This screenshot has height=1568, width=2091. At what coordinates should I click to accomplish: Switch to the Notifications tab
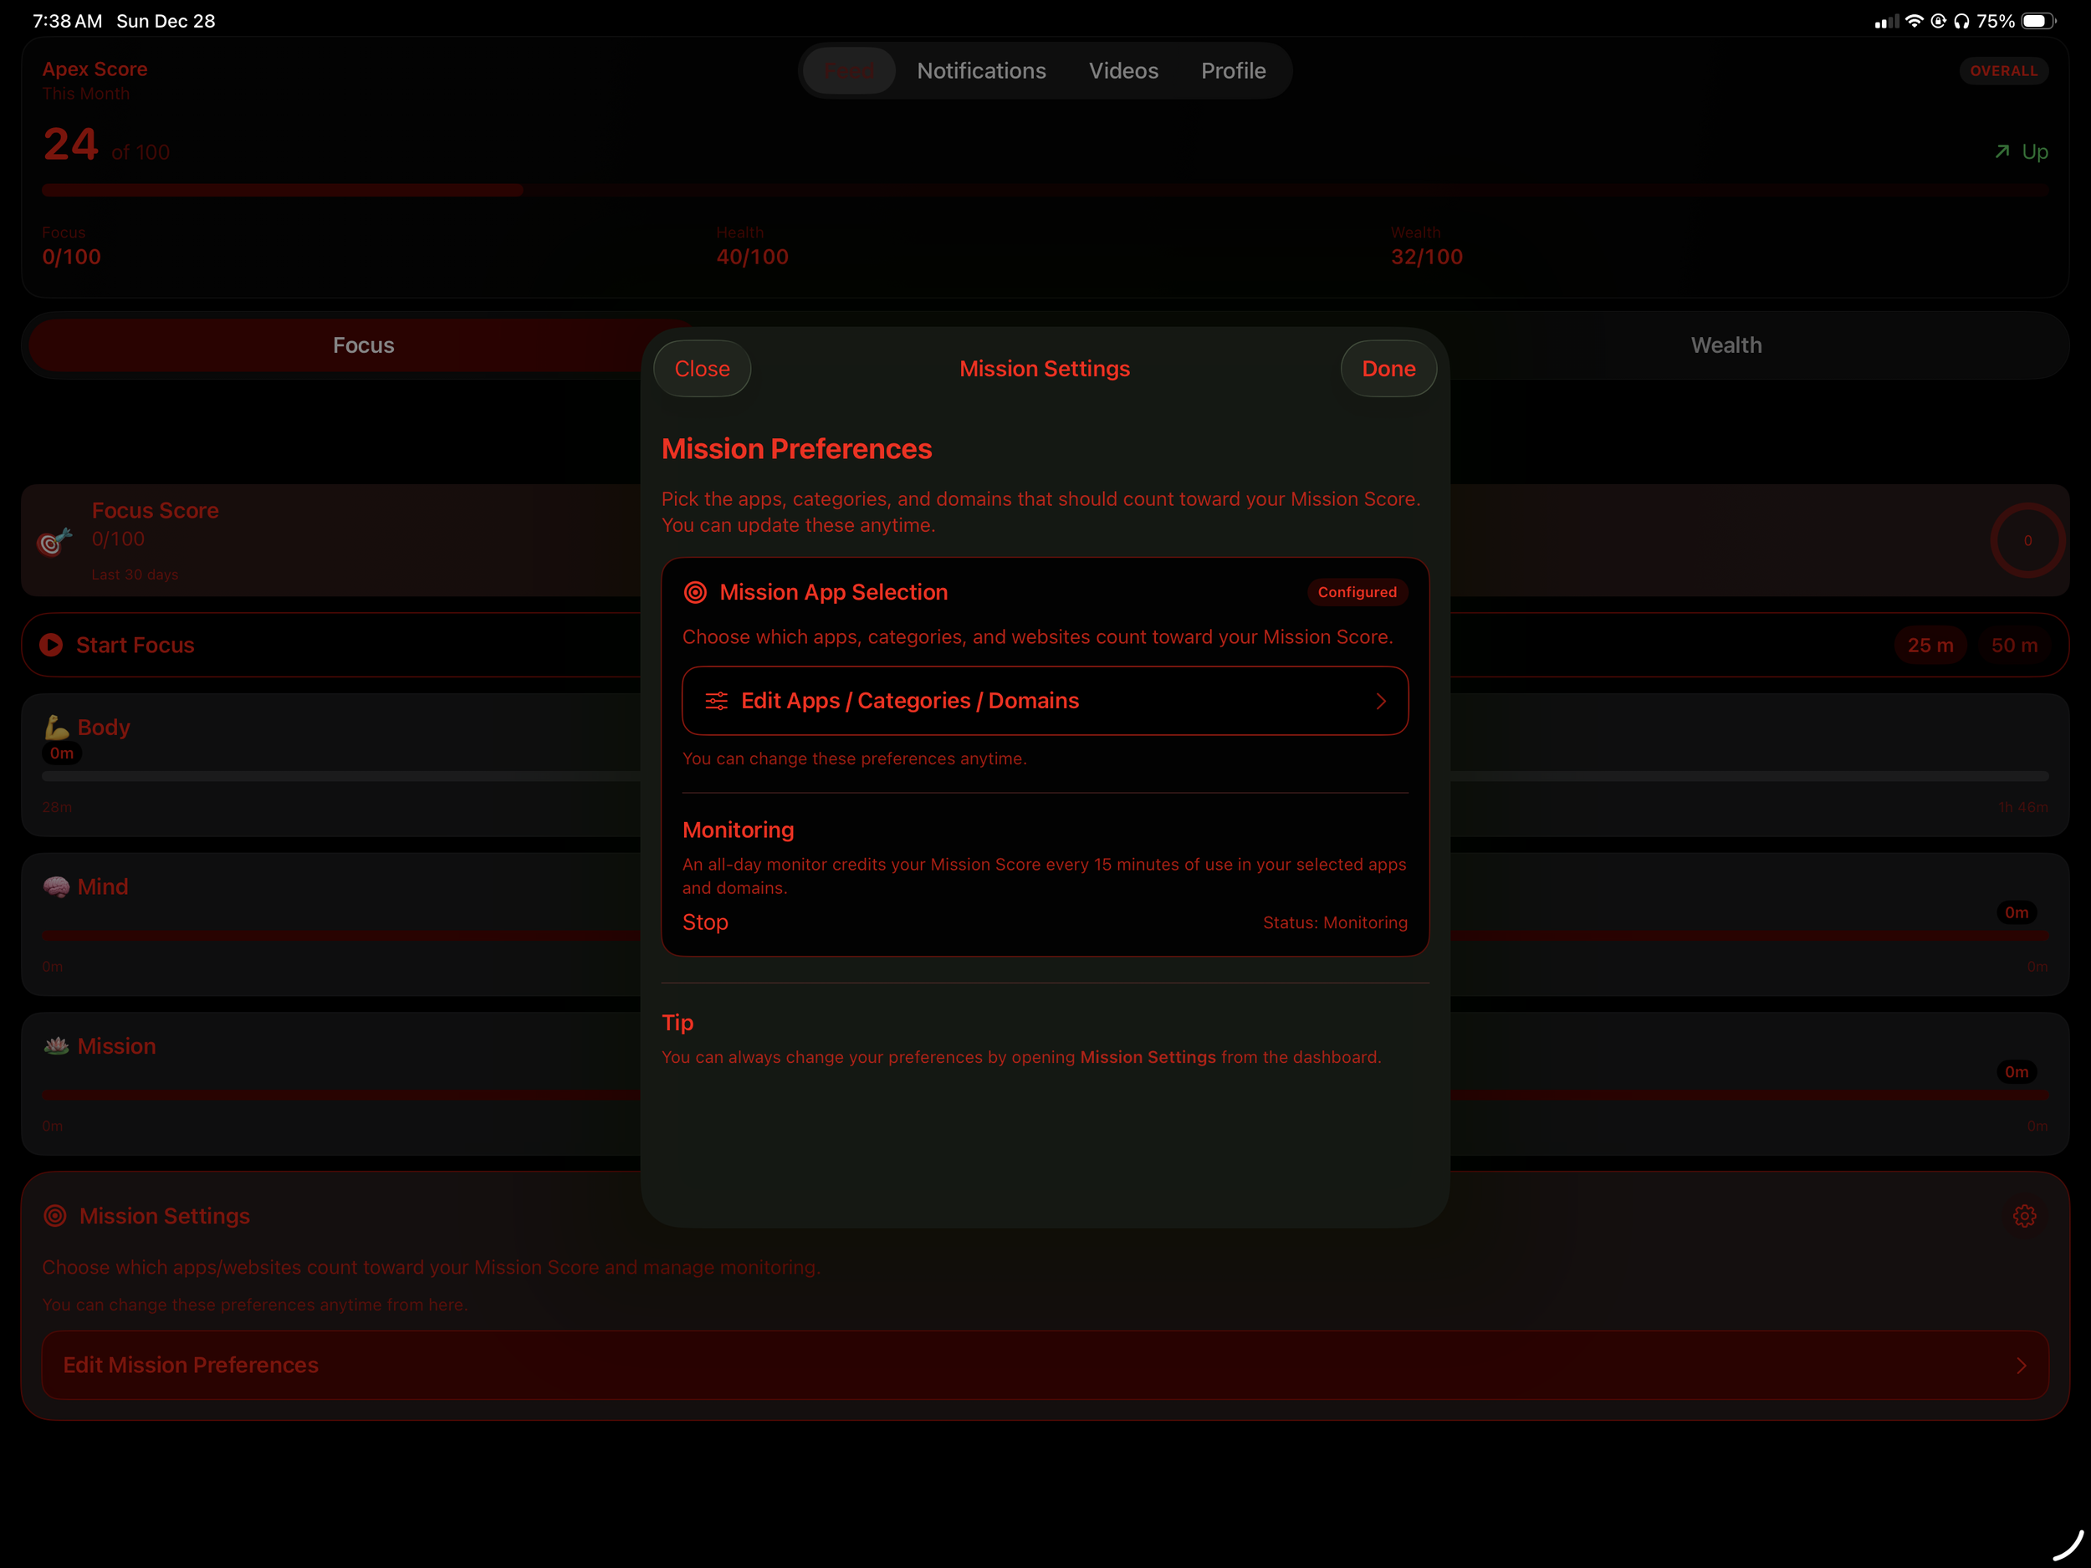coord(981,71)
